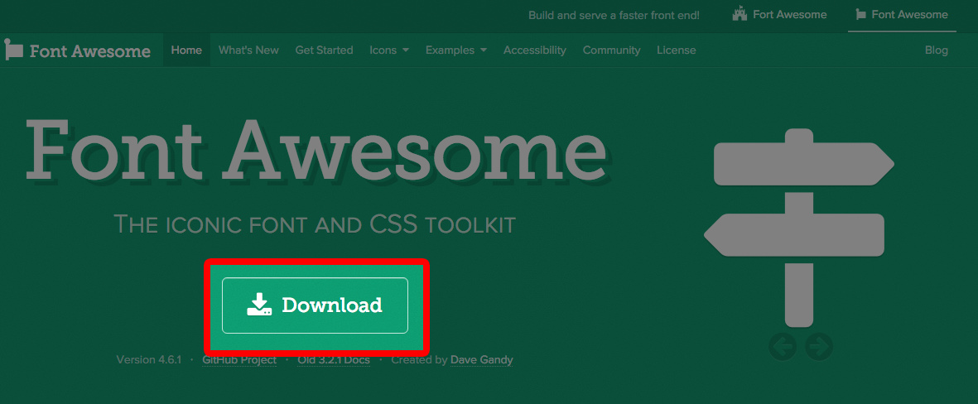Go to previous slide with left arrow

pos(783,346)
